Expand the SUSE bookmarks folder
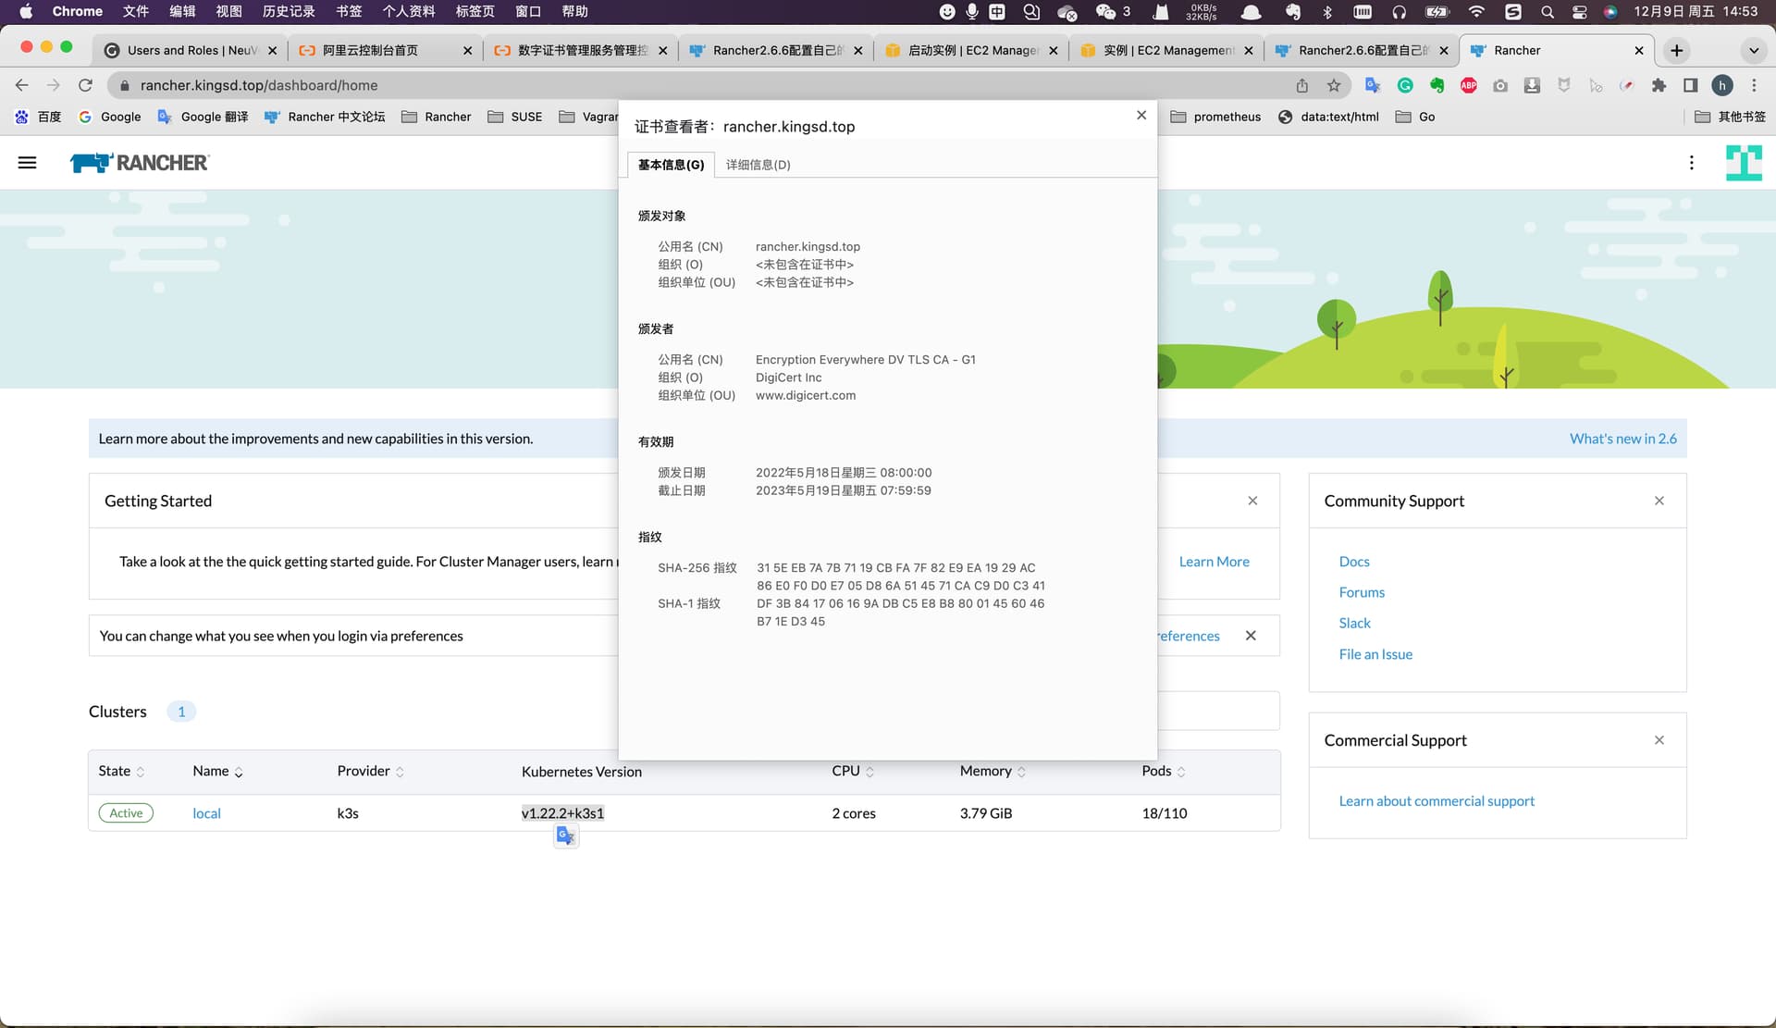1776x1028 pixels. click(515, 117)
